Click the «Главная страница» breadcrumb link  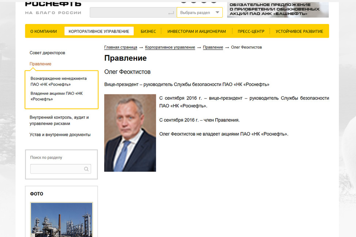tap(120, 47)
